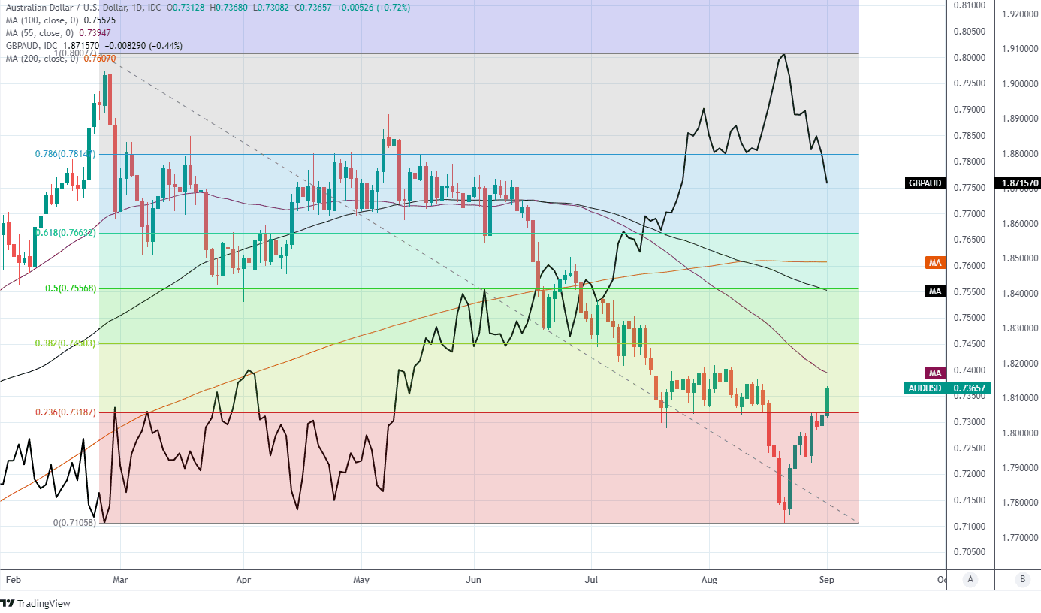Toggle the A price scale button

click(x=970, y=579)
